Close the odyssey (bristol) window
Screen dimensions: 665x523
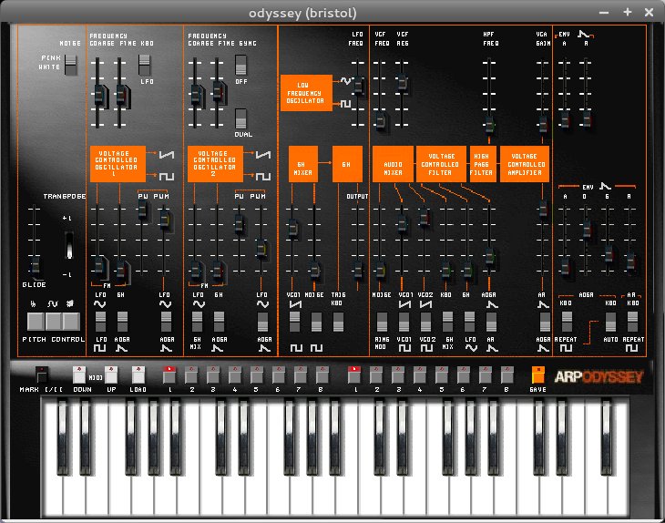[649, 13]
